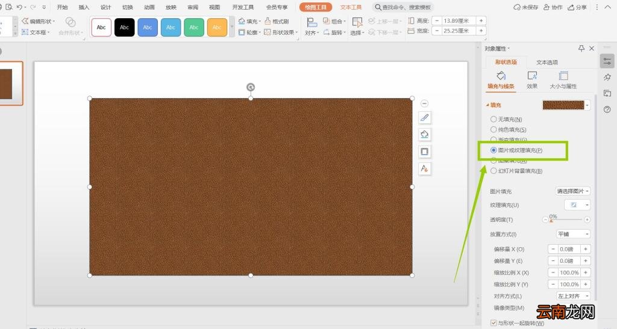Click the brown fill preview swatch
This screenshot has height=329, width=617.
(563, 105)
